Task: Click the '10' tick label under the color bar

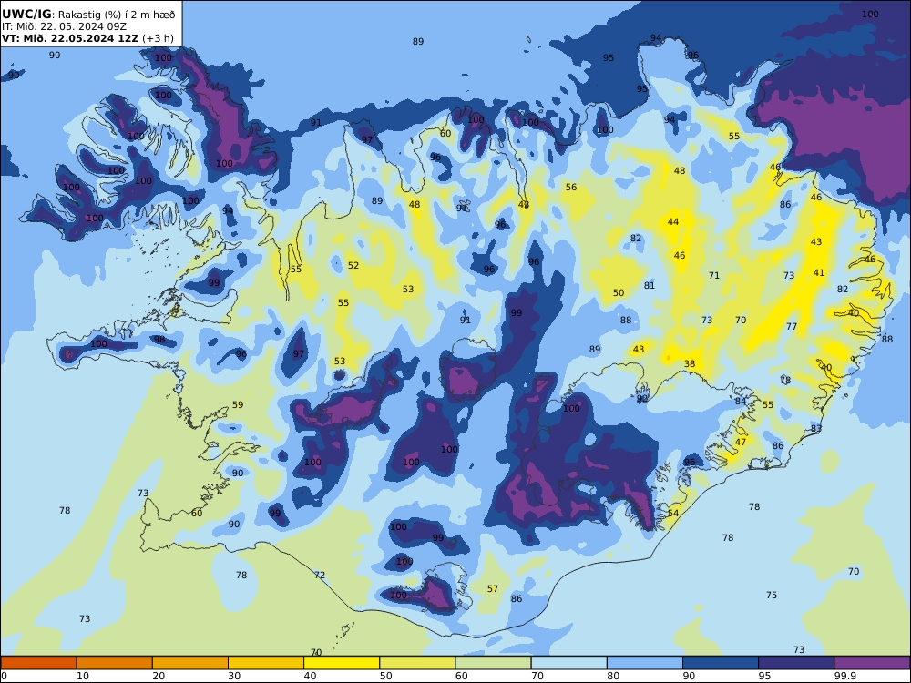Action: (83, 676)
